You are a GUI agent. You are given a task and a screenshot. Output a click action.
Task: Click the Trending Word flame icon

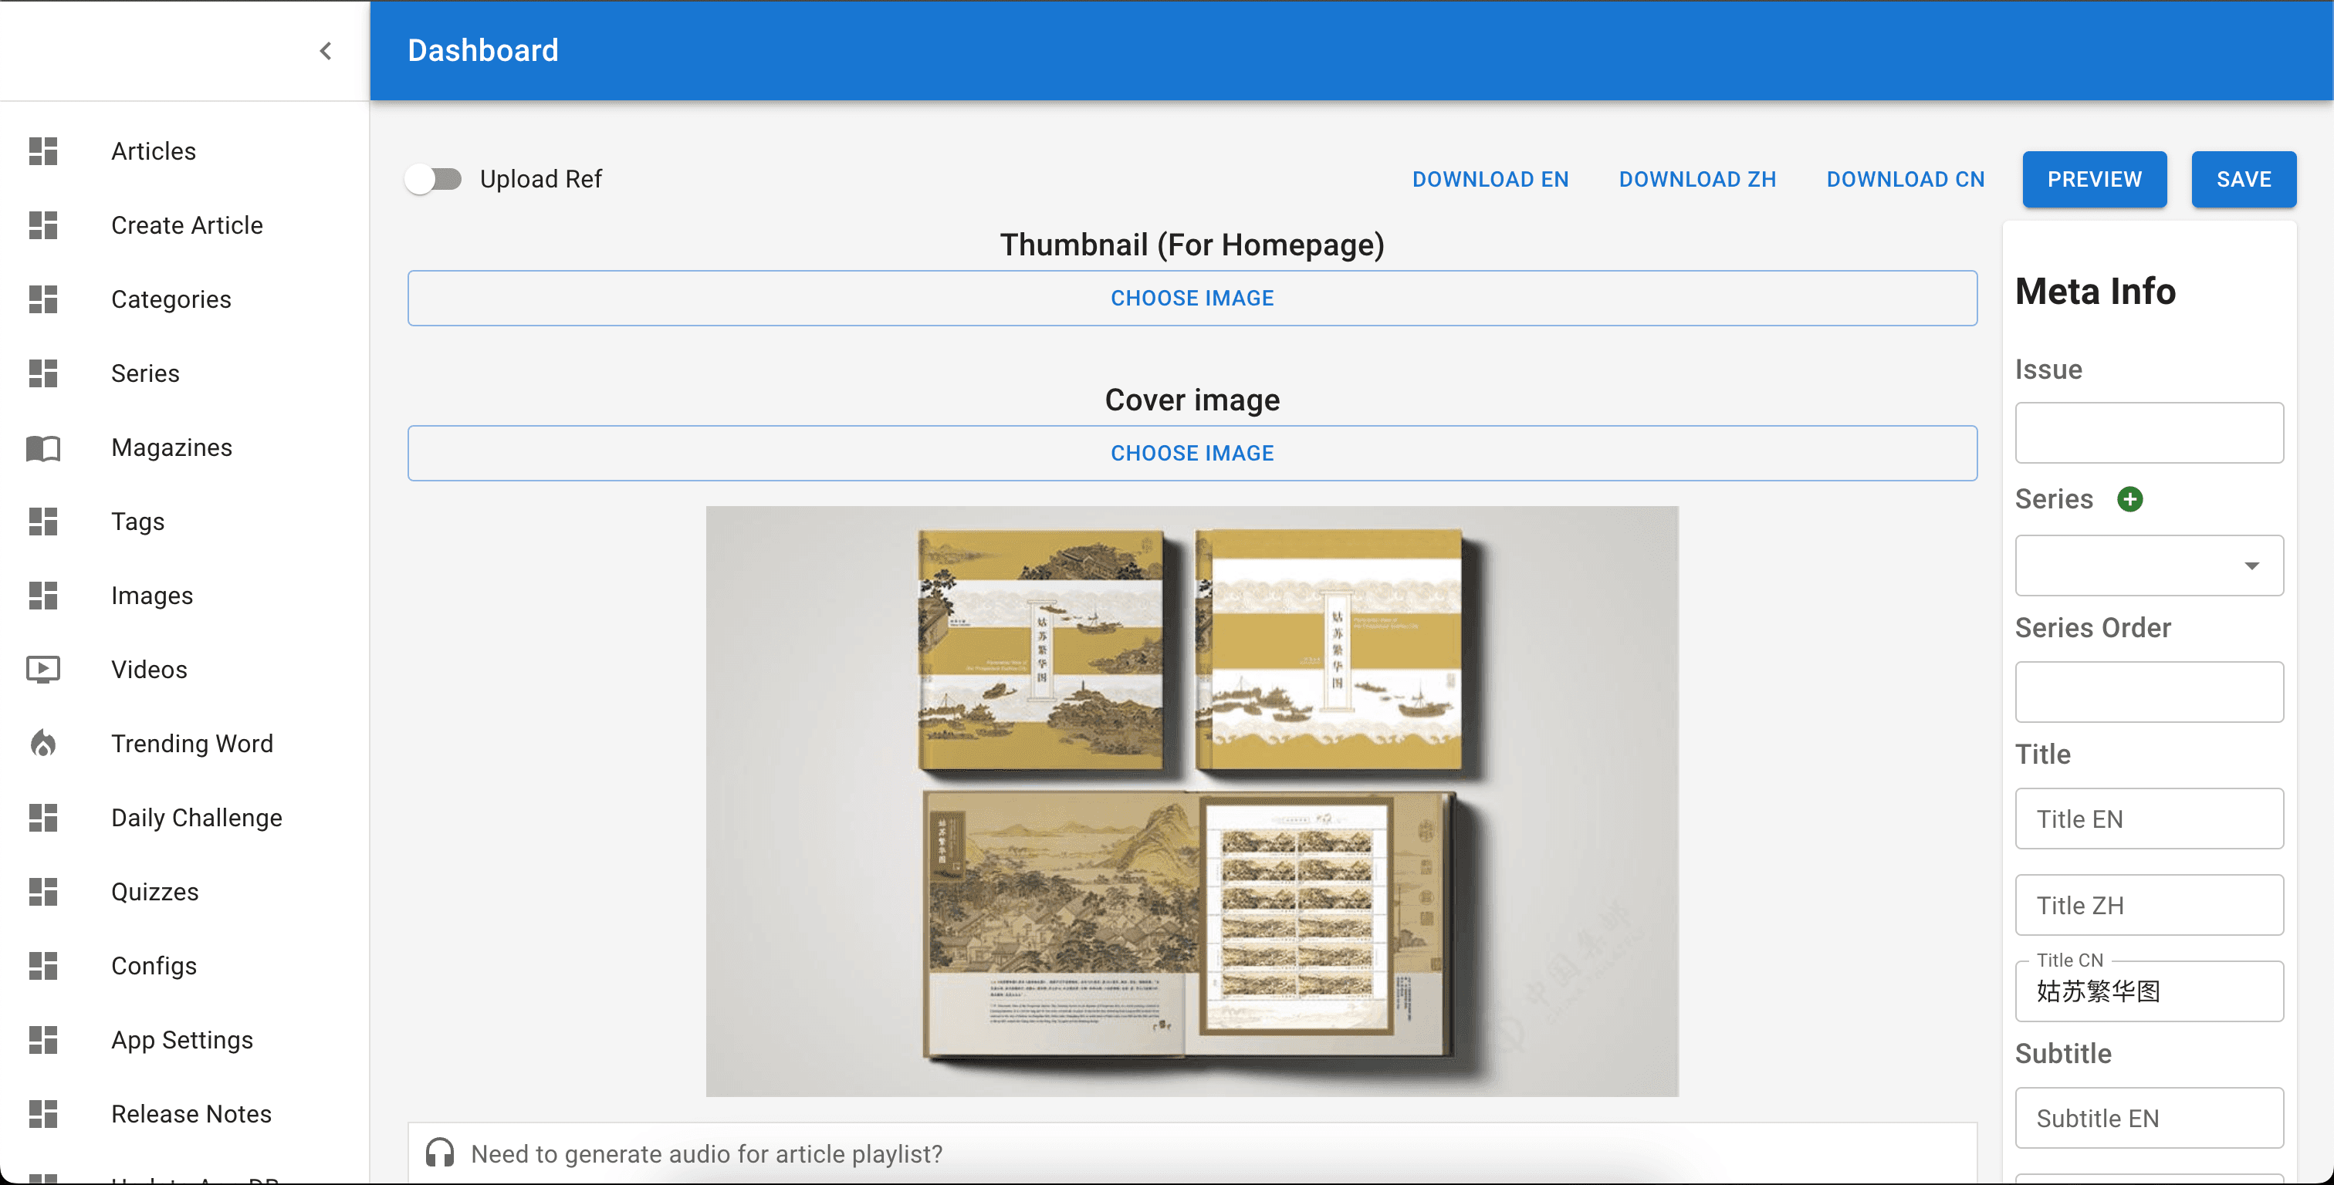pos(42,744)
